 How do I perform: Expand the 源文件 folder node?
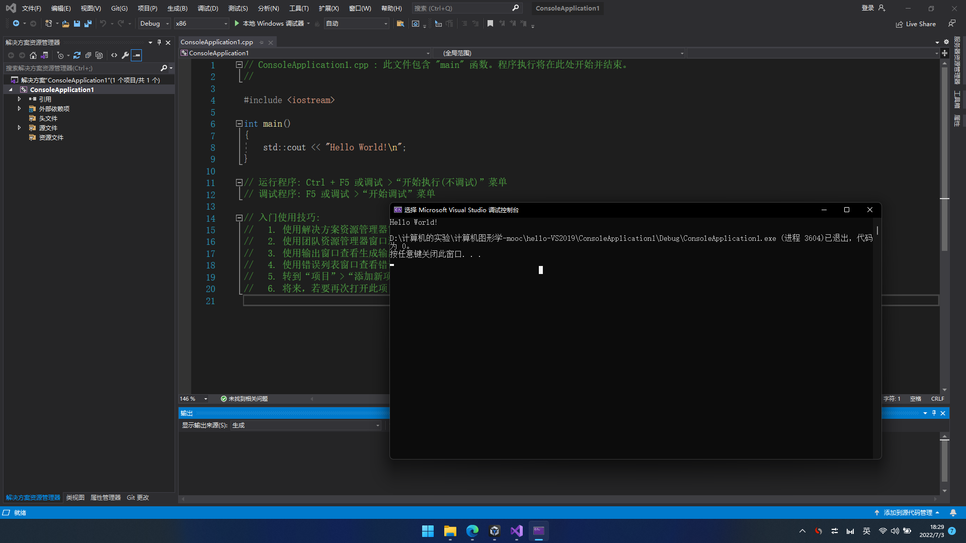pos(19,128)
